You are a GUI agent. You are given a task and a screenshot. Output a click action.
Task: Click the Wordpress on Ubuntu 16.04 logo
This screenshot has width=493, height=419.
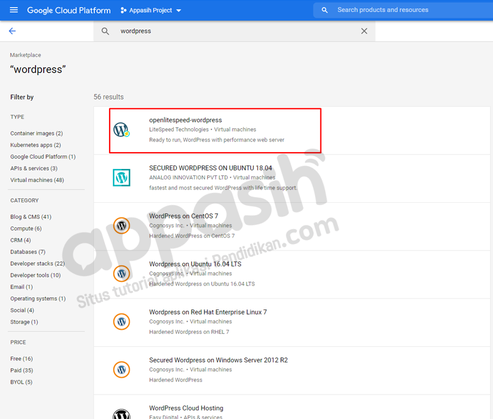(122, 273)
